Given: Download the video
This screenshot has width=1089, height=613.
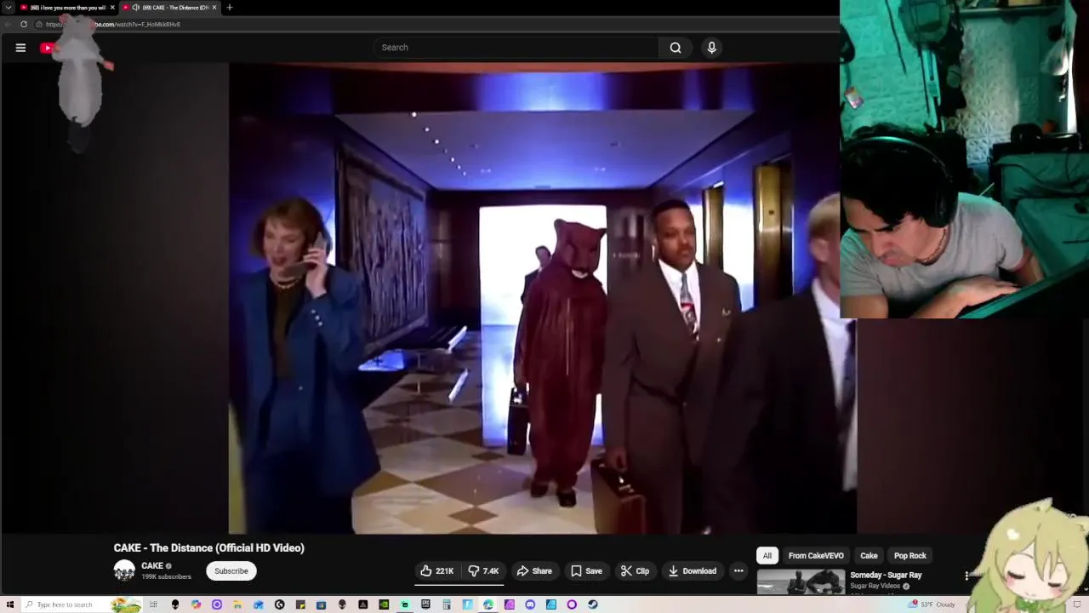Looking at the screenshot, I should coord(692,571).
